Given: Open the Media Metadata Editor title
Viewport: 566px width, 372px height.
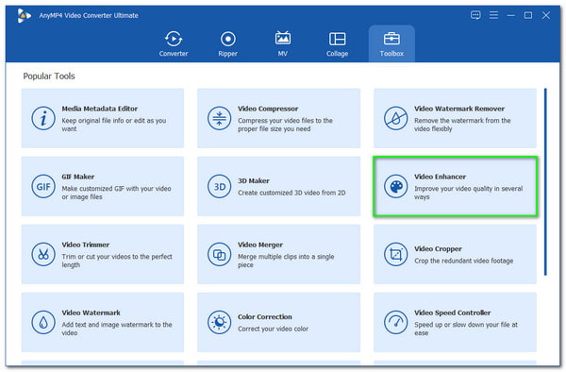Looking at the screenshot, I should 100,109.
